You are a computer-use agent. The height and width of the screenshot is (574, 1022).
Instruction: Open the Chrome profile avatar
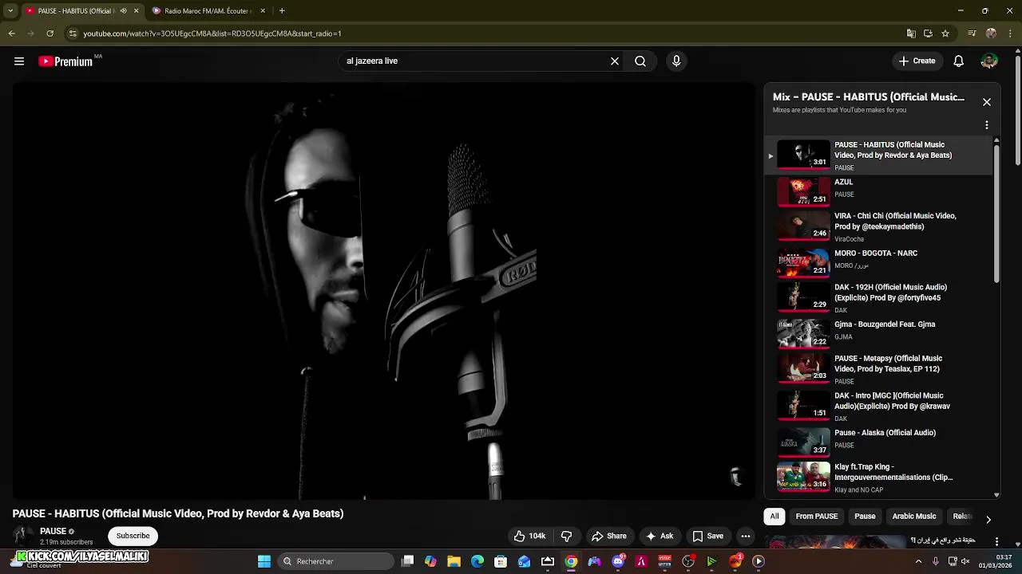(991, 33)
